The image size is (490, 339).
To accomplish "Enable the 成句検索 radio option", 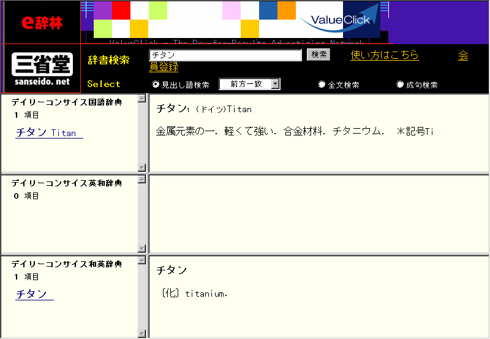I will pyautogui.click(x=401, y=85).
